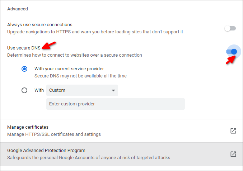This screenshot has height=171, width=243.
Task: Click Safeguards the personal Google Accounts description
Action: pyautogui.click(x=89, y=158)
